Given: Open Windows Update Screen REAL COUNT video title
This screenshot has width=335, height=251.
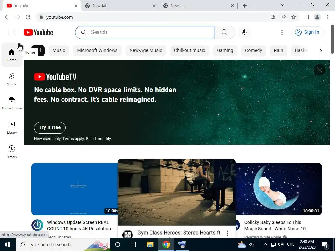Looking at the screenshot, I should [79, 226].
